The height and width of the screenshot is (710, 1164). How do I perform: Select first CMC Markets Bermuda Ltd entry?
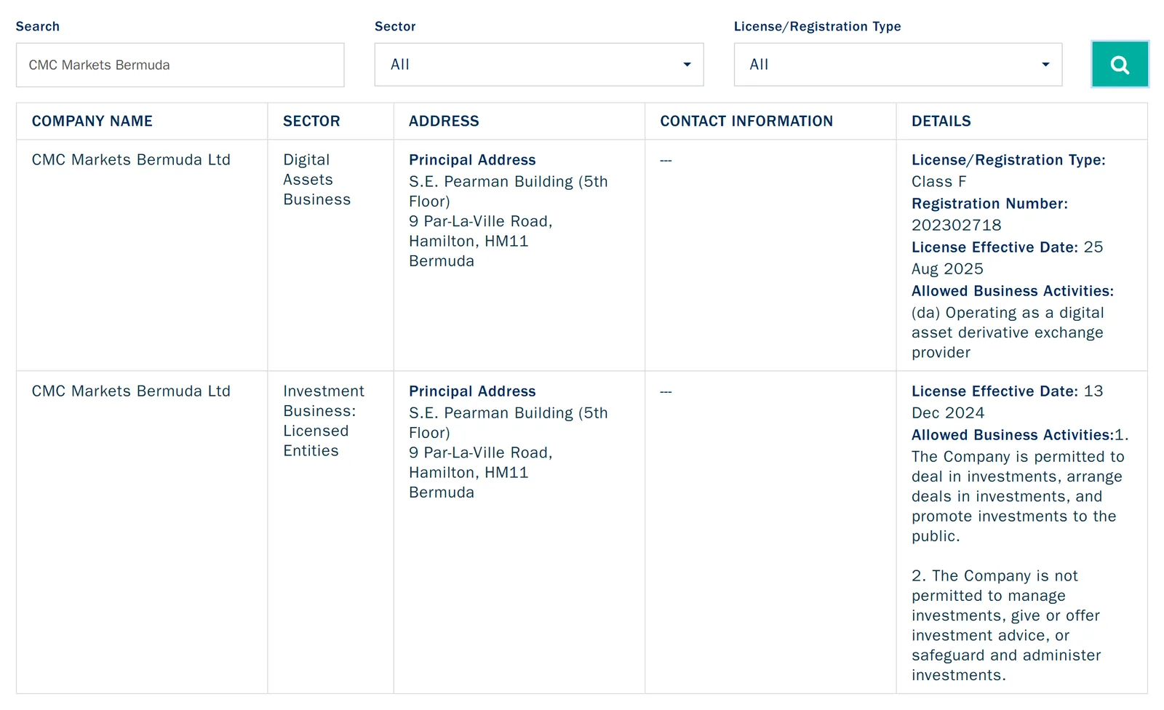(x=131, y=160)
